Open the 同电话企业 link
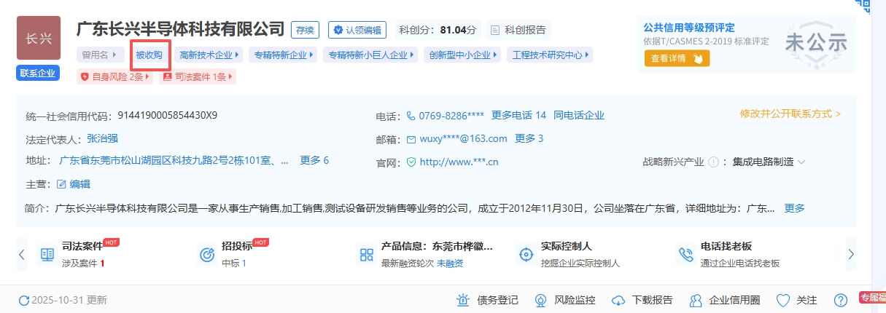Screen dimensions: 886x313 579,115
